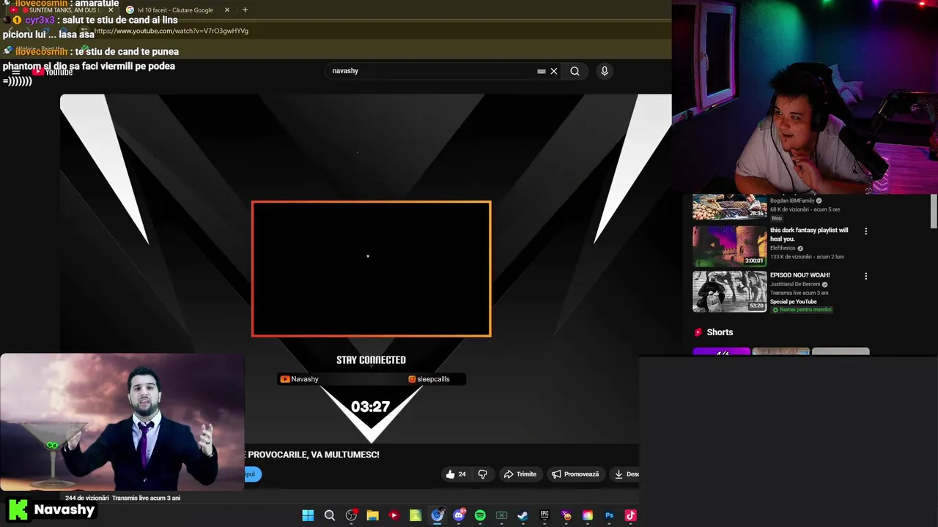The image size is (938, 527).
Task: Click the like count 24
Action: (x=462, y=474)
